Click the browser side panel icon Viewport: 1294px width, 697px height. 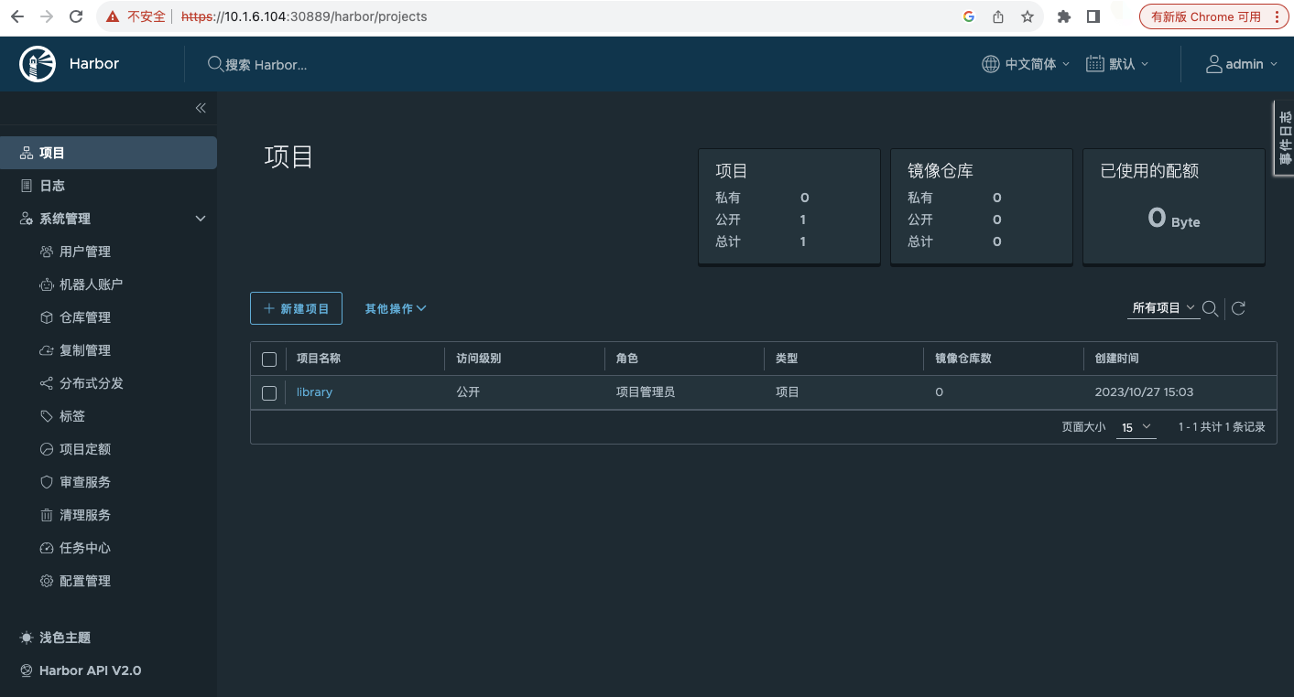click(x=1093, y=16)
